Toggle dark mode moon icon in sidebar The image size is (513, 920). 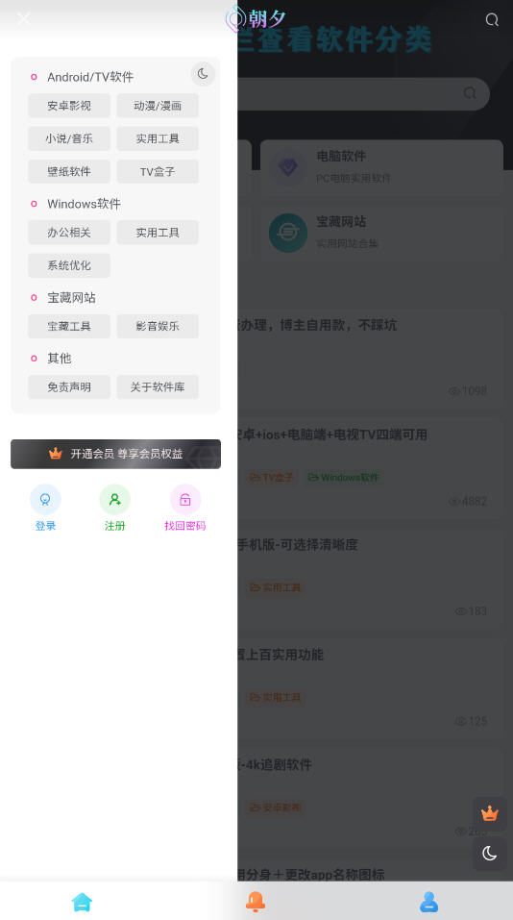coord(203,74)
